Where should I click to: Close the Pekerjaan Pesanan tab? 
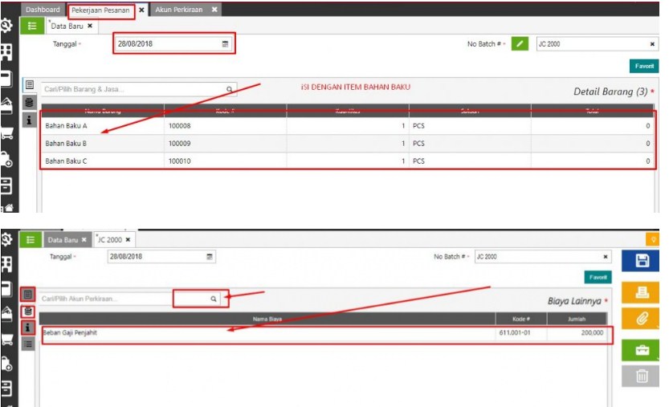pos(141,10)
